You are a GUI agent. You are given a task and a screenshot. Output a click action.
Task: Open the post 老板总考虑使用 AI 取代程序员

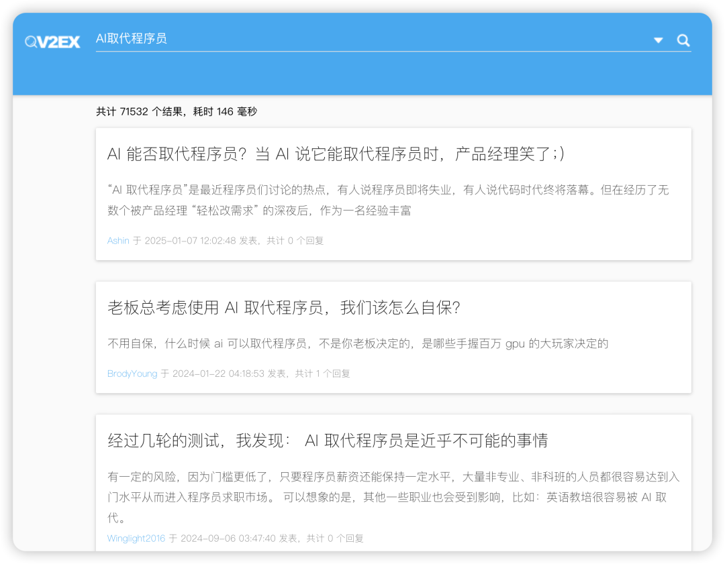pyautogui.click(x=283, y=308)
